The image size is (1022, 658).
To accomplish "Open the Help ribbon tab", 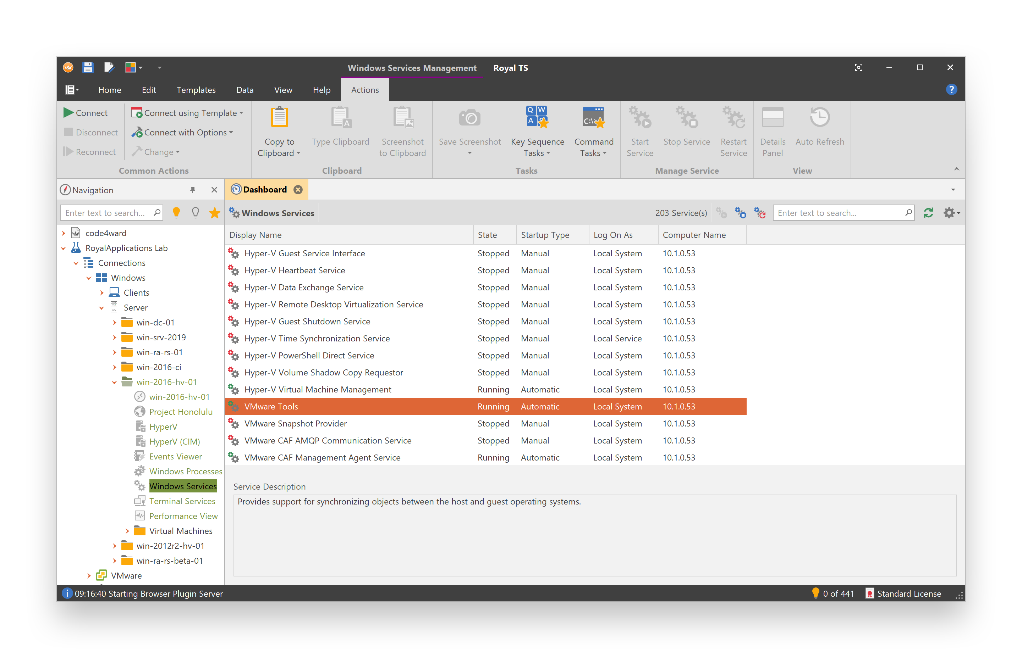I will (x=322, y=90).
